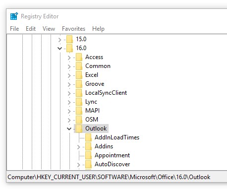Click the MAPI key folder icon
Viewport: 227px width, 194px height.
pos(79,111)
